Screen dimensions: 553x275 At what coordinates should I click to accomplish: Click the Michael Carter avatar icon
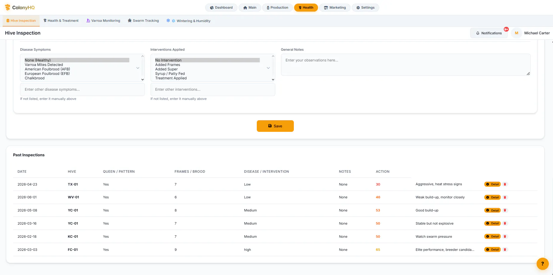[516, 33]
